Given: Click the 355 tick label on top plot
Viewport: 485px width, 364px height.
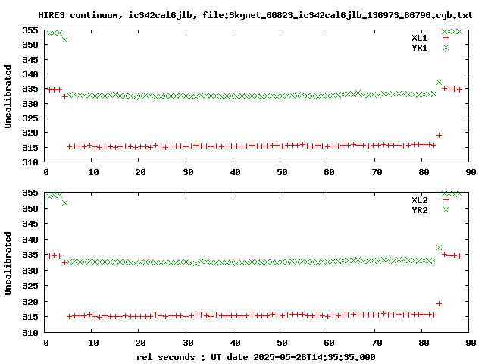Looking at the screenshot, I should pos(30,30).
